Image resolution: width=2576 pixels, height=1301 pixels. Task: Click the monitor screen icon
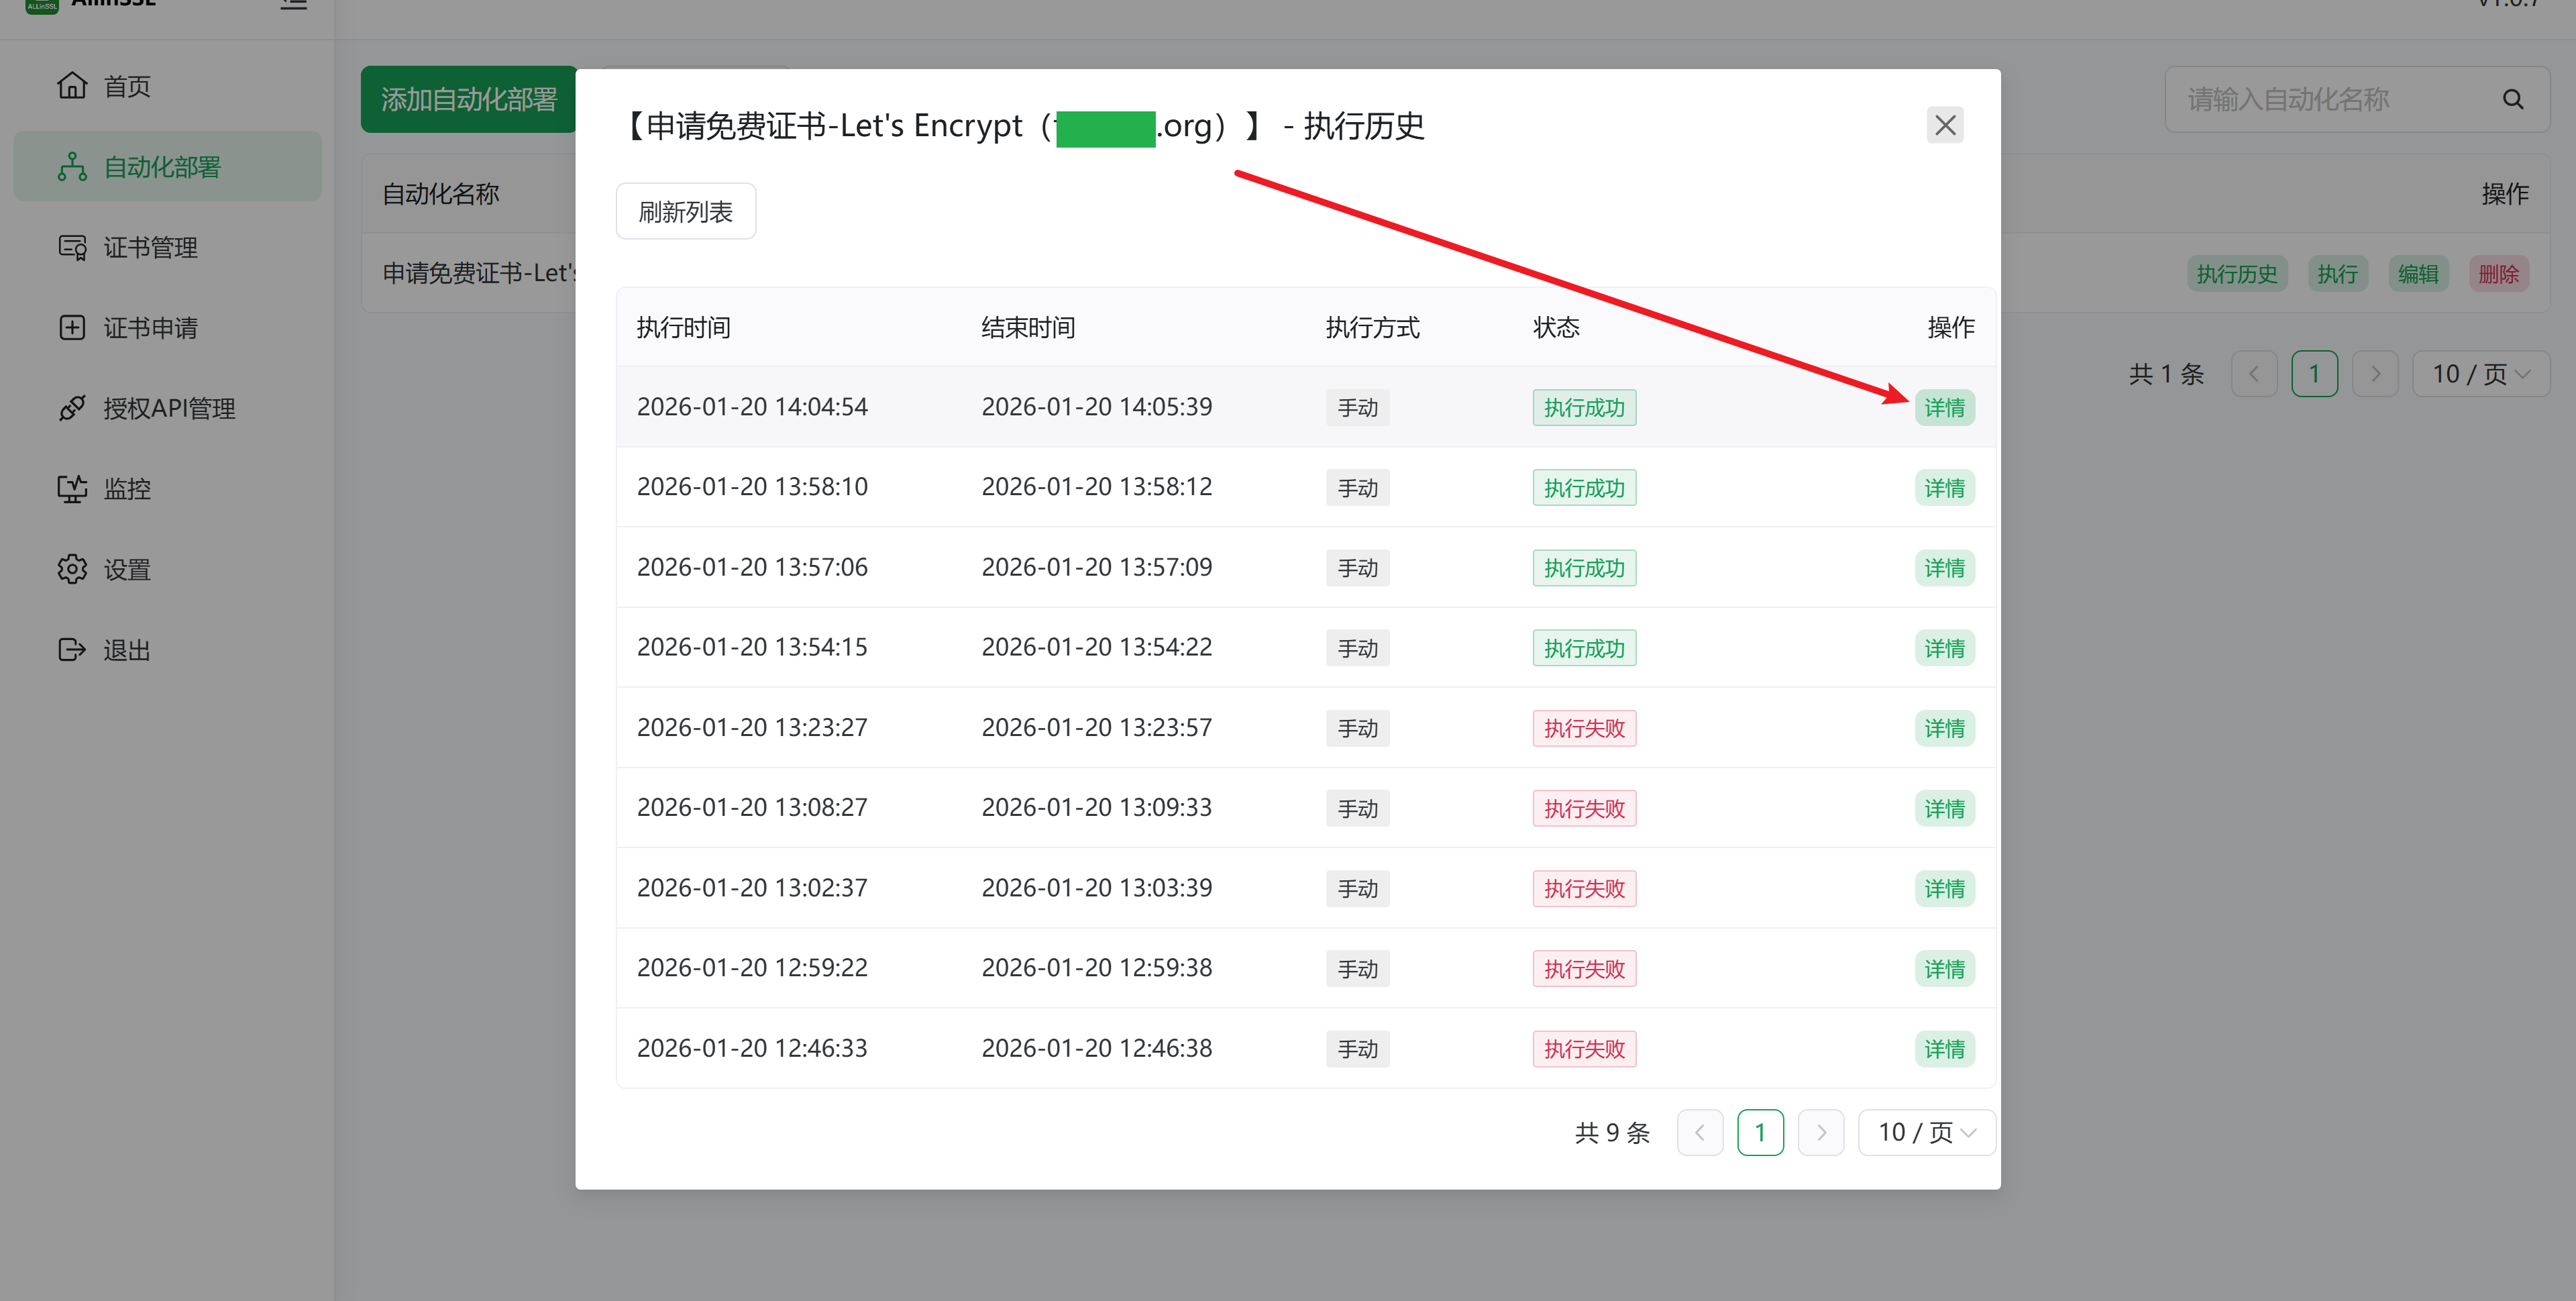tap(72, 489)
